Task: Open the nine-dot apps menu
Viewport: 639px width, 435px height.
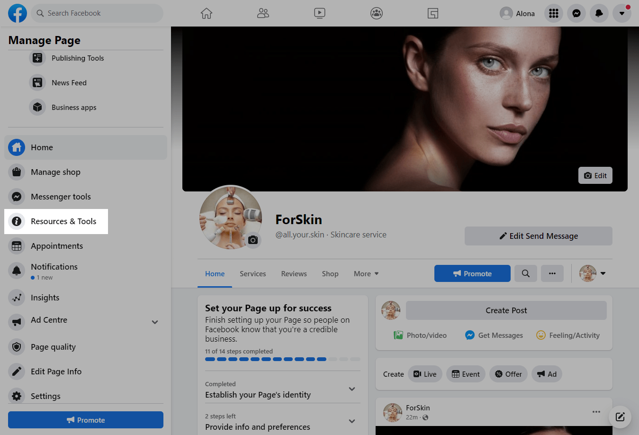Action: pyautogui.click(x=554, y=13)
